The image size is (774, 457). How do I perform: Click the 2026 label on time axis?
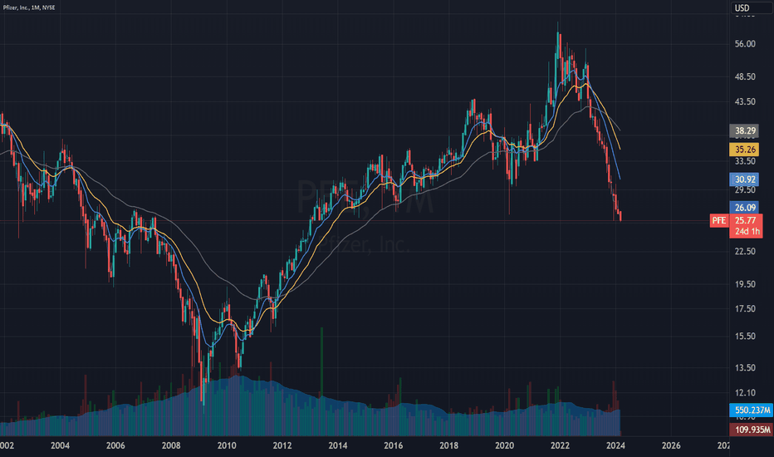(671, 445)
